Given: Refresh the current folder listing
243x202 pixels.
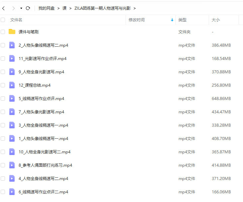Looking at the screenshot, I should [x=28, y=8].
